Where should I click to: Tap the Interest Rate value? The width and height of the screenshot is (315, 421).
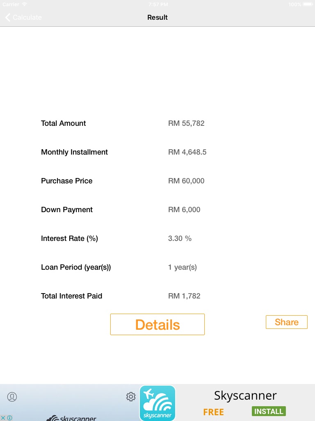coord(180,238)
